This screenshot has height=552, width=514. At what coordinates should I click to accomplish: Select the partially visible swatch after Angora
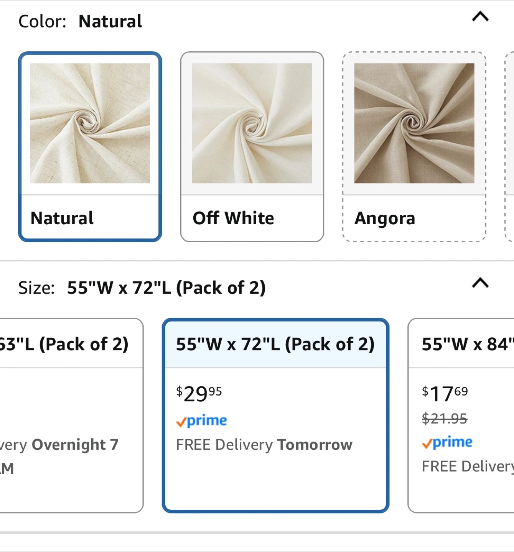click(510, 146)
